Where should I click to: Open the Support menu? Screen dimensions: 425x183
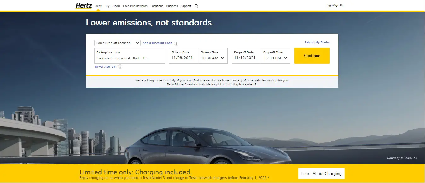coord(186,6)
